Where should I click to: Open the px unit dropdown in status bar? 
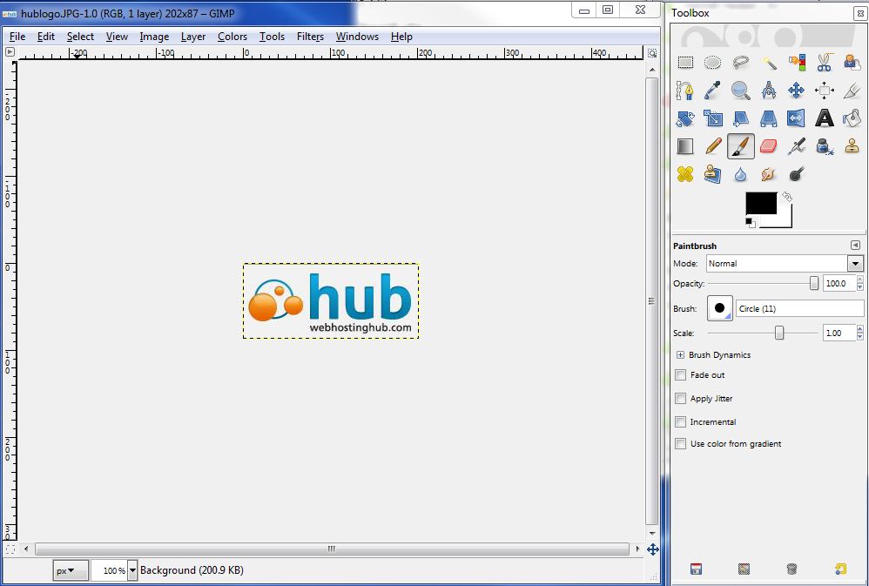pyautogui.click(x=70, y=571)
